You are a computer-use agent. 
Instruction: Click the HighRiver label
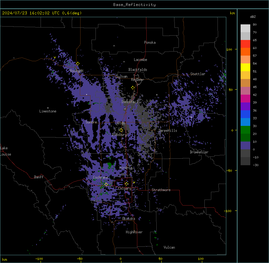[x=134, y=232]
